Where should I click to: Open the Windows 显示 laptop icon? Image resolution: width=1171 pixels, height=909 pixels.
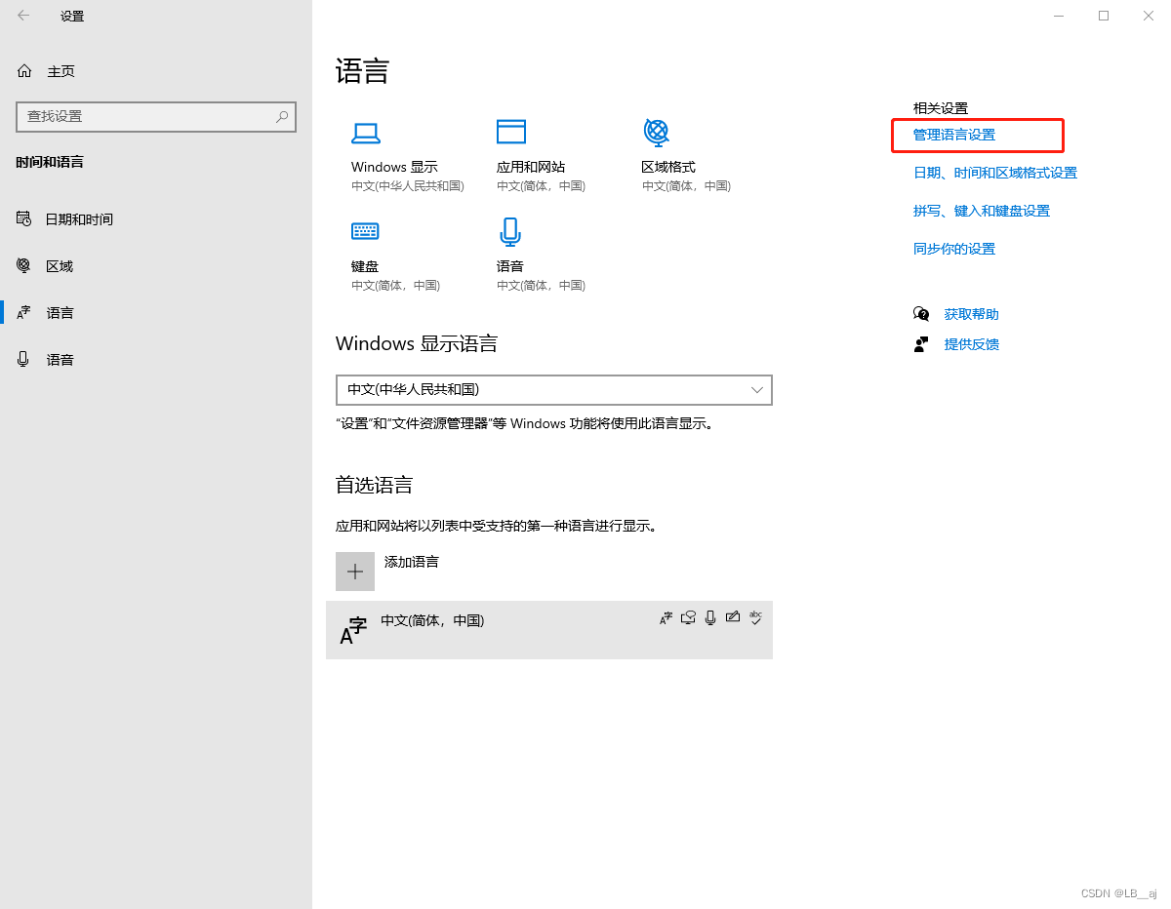[365, 133]
